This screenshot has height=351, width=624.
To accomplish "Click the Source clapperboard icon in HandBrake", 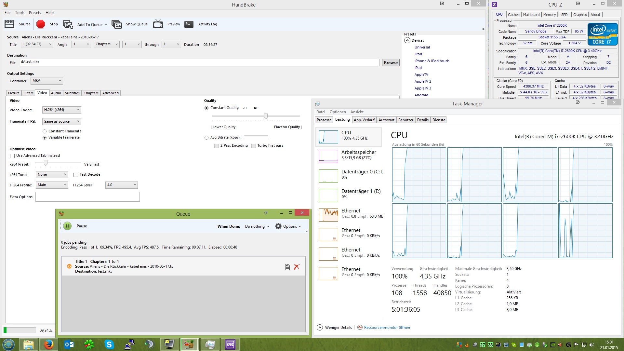I will [9, 24].
